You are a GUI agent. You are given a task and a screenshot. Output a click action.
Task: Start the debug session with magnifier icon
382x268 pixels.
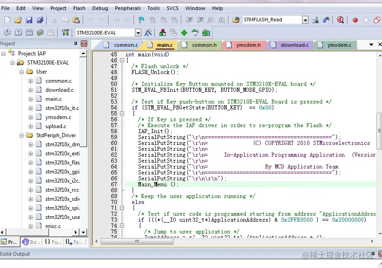pos(340,20)
